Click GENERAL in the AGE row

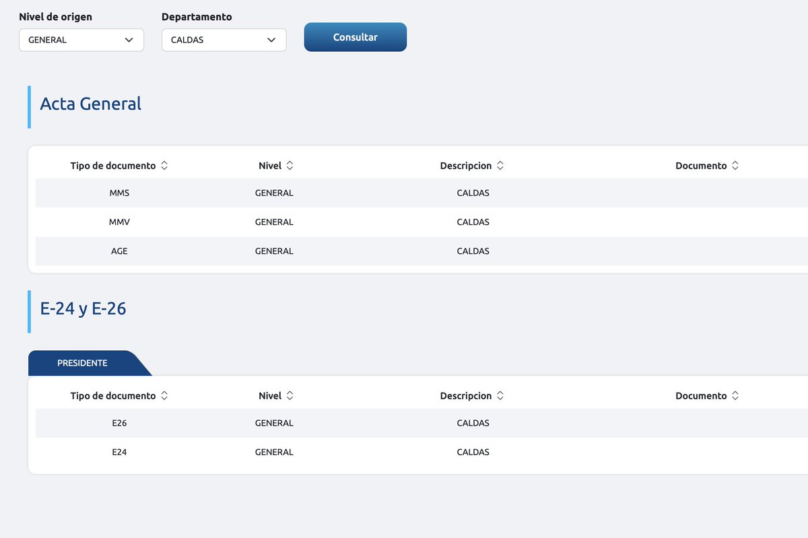tap(274, 251)
